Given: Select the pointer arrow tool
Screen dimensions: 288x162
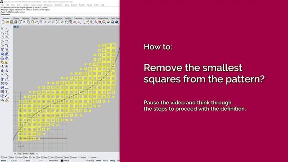Looking at the screenshot, I should click(2, 28).
